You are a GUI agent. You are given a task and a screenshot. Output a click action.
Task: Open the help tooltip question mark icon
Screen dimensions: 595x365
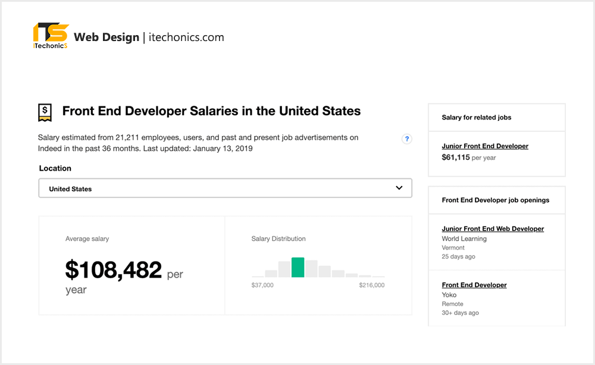pos(407,139)
